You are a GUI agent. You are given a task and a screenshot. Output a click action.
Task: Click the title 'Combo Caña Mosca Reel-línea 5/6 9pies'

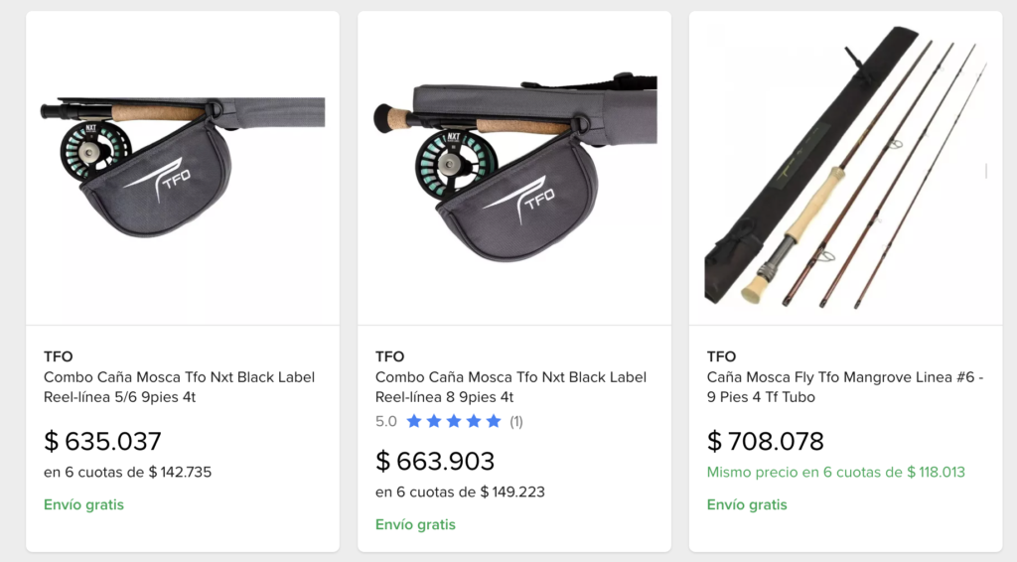pos(179,387)
